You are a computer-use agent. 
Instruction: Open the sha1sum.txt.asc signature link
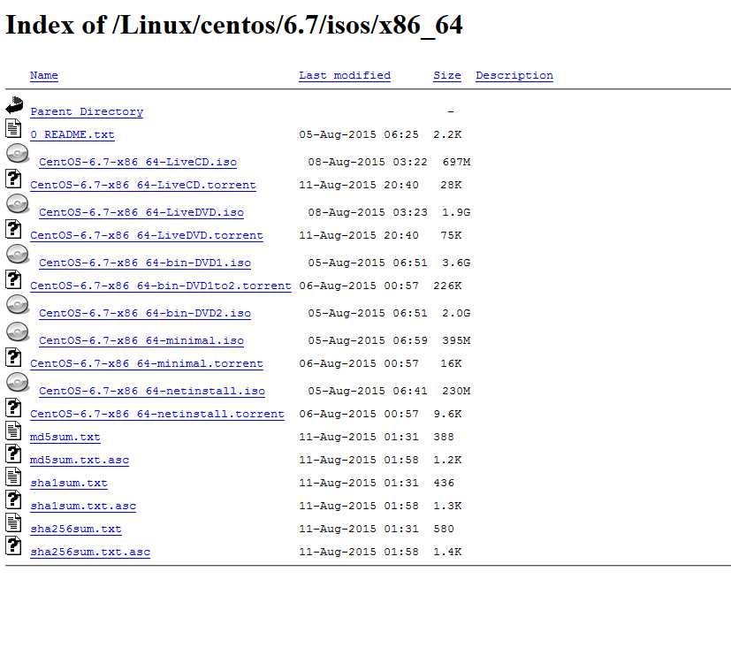click(83, 507)
